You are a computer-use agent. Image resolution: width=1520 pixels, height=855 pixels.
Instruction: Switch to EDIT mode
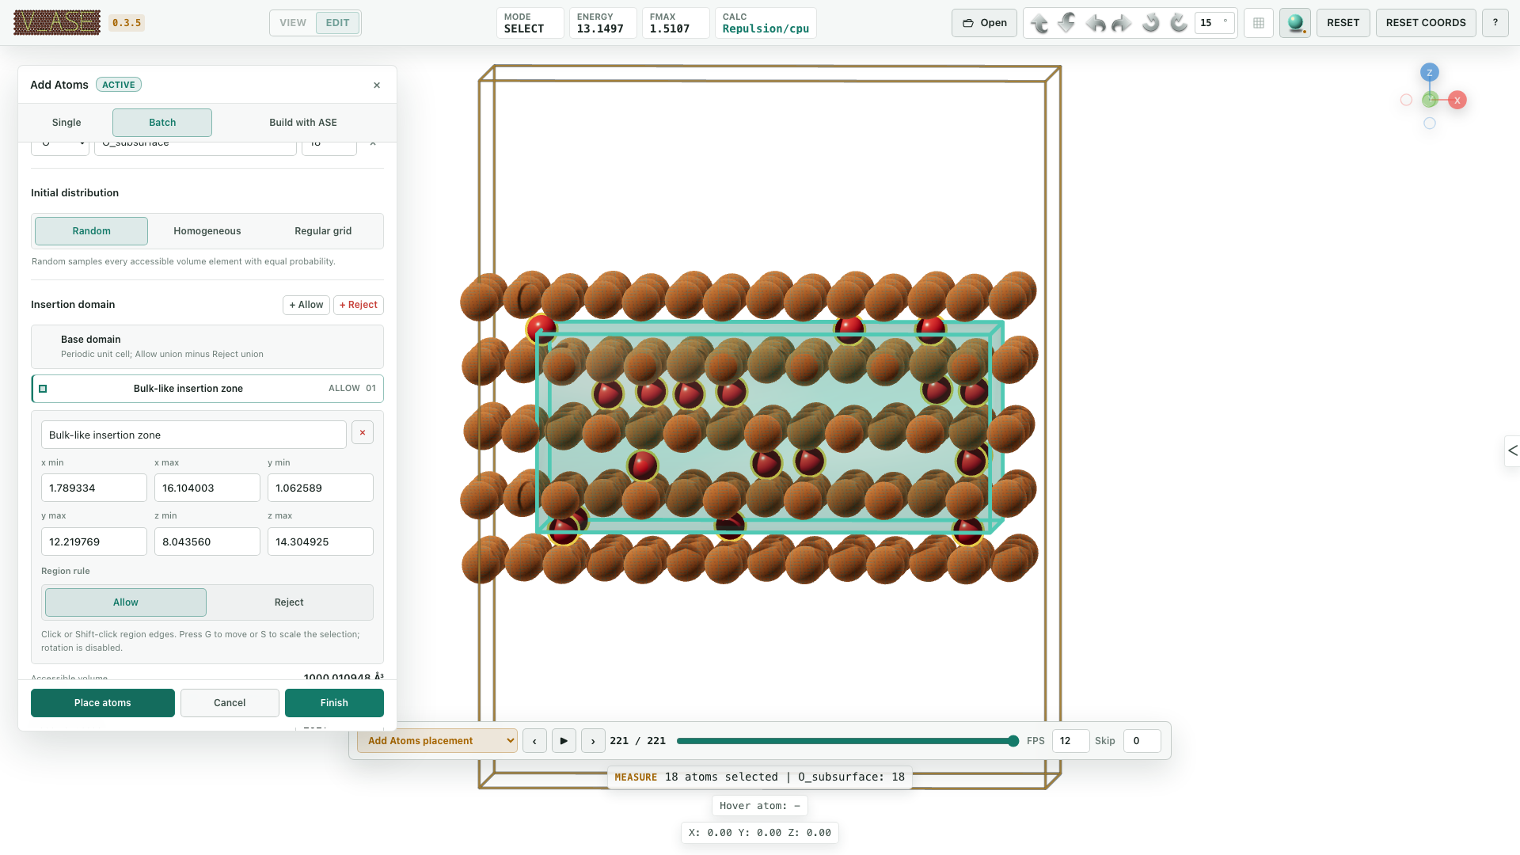coord(337,23)
